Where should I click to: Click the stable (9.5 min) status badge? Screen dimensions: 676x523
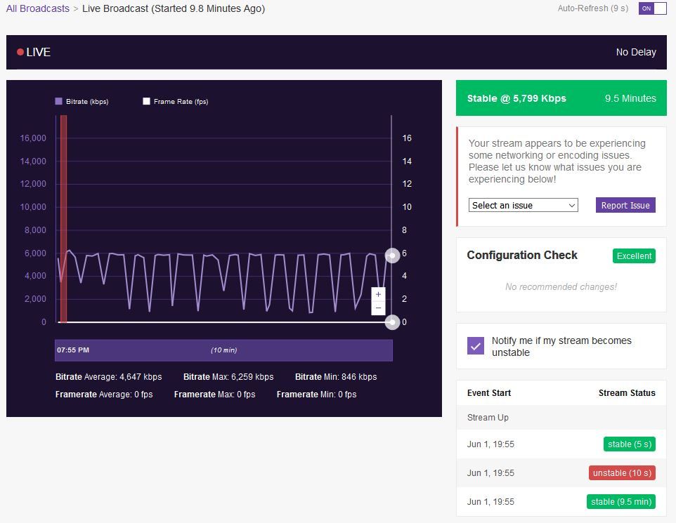[x=620, y=502]
